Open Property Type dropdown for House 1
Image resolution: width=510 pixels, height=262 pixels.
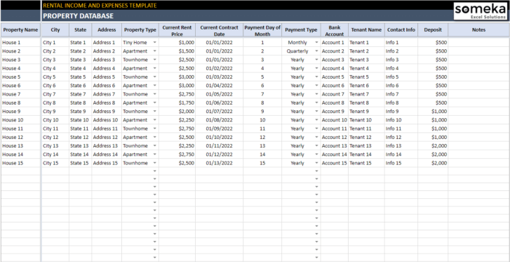coord(155,42)
